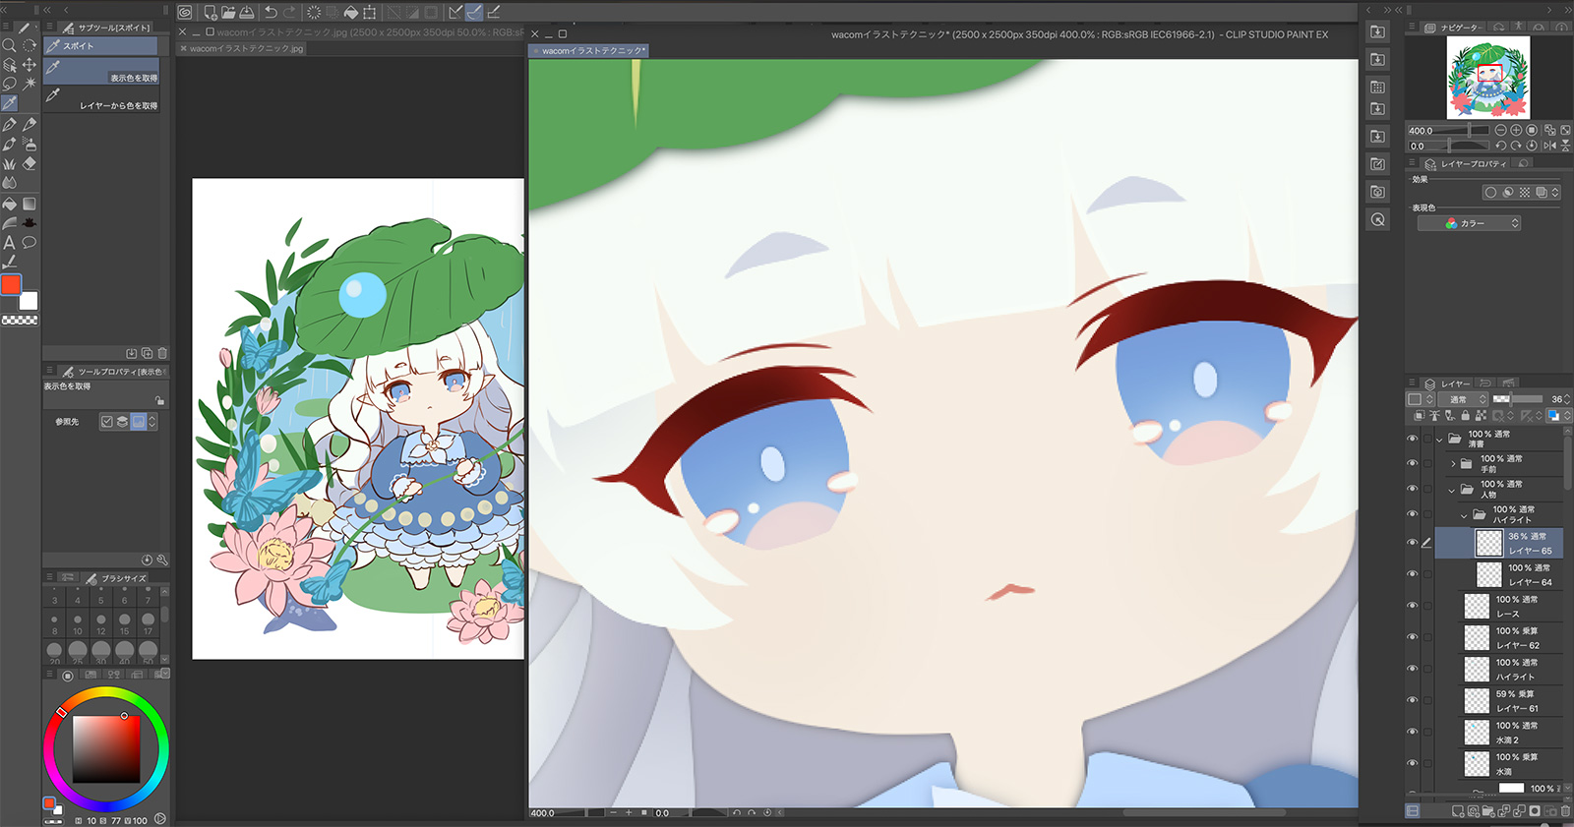Select the Balloon tool
This screenshot has height=827, width=1574.
pos(30,242)
